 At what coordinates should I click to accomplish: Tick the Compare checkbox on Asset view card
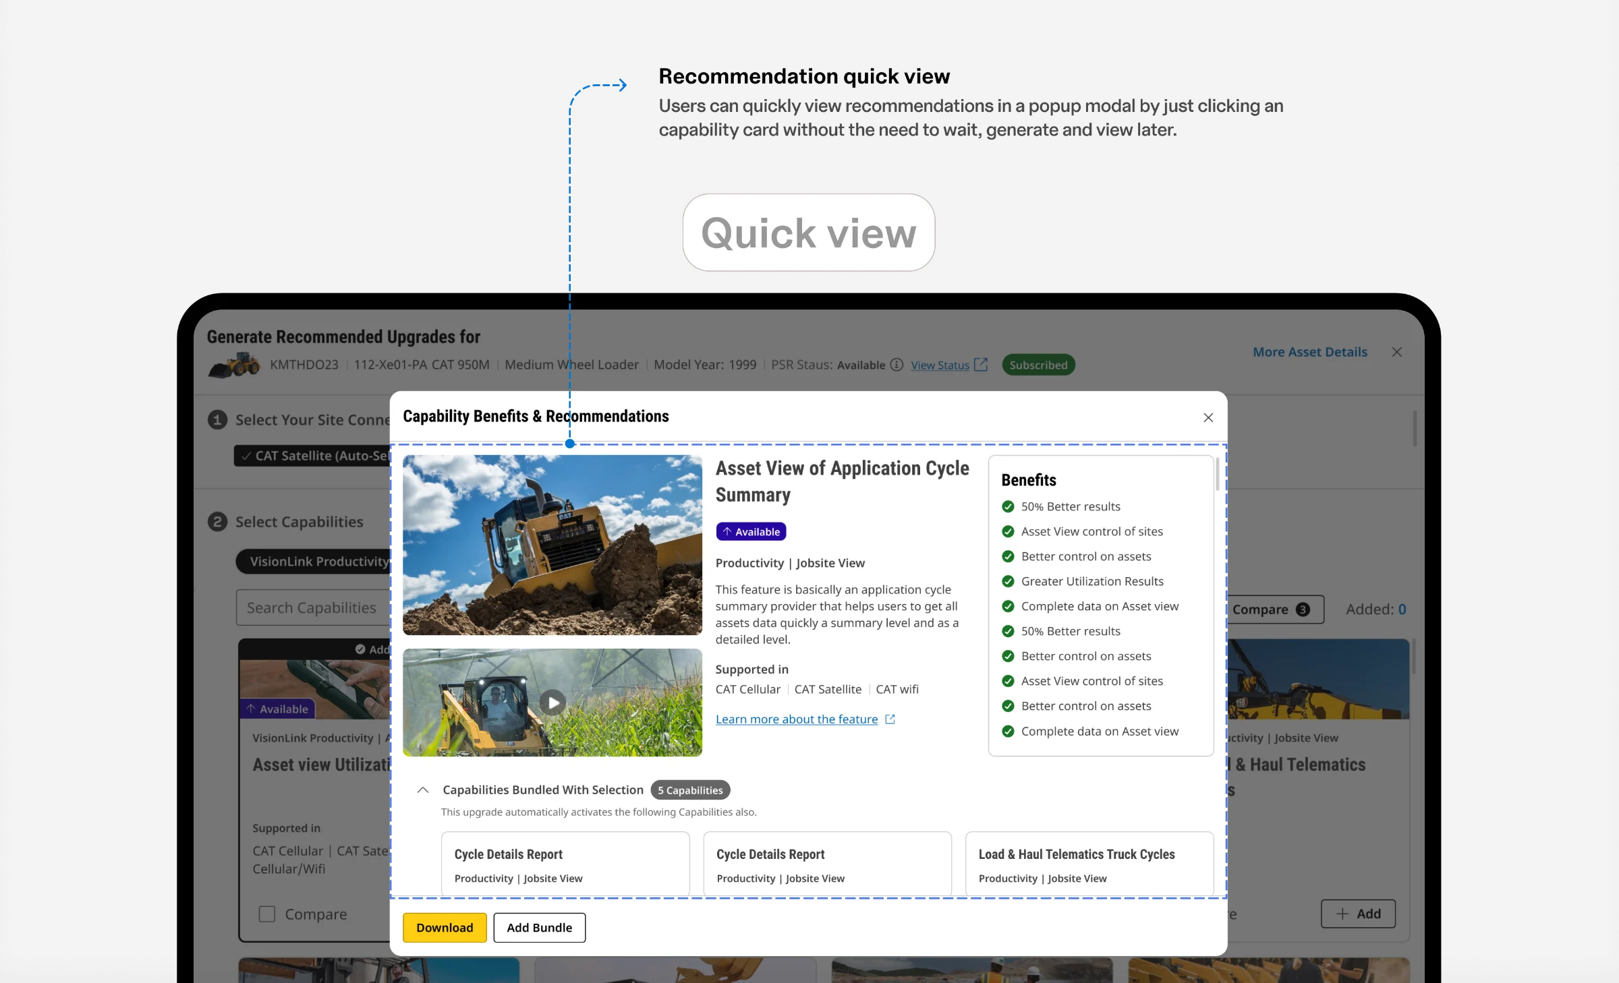267,914
